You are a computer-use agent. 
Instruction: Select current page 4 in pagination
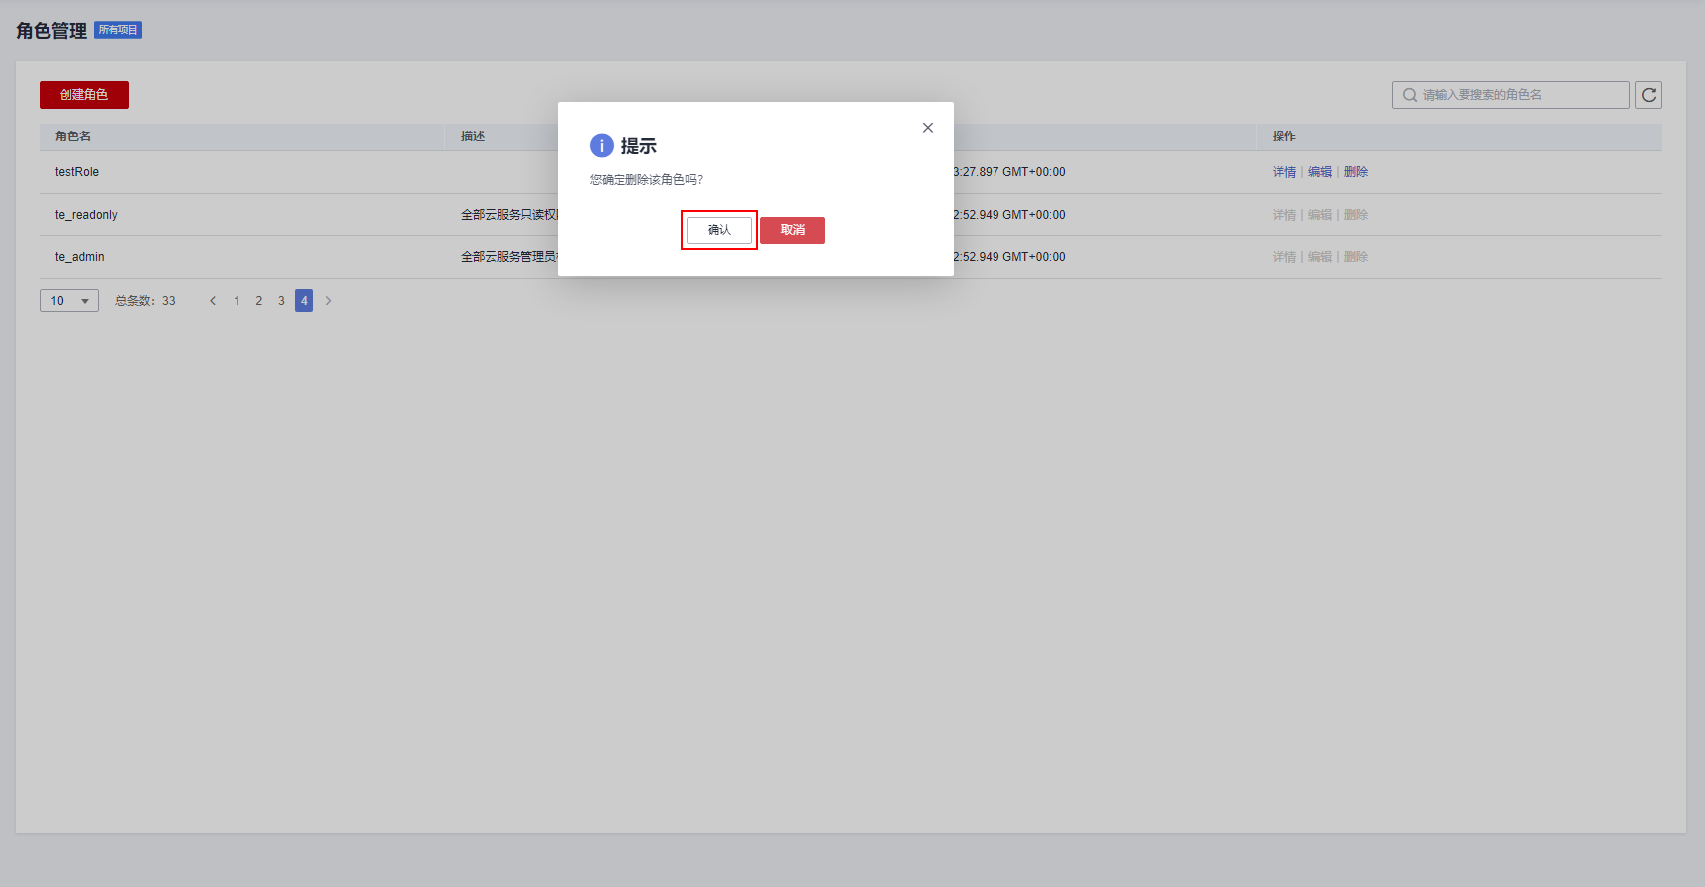click(x=304, y=301)
